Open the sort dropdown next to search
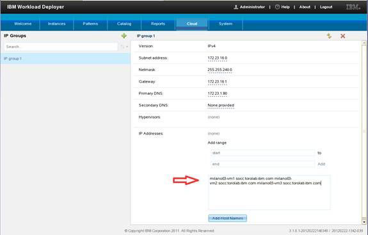This screenshot has height=235, width=368. 124,47
